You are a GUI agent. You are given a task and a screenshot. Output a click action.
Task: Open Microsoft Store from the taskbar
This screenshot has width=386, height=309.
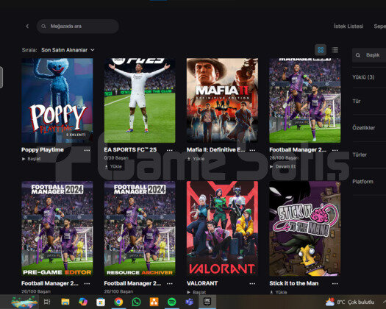pyautogui.click(x=101, y=302)
